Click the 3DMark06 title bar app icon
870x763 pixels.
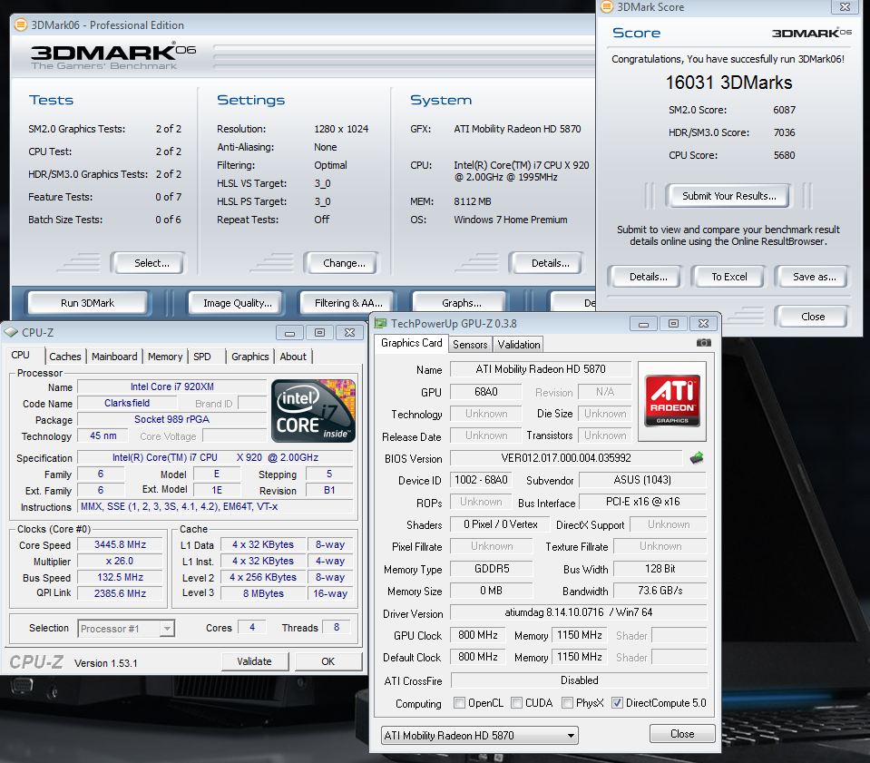(x=21, y=25)
